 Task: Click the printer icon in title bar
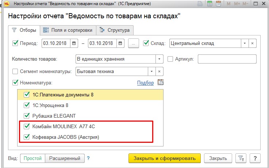(200, 3)
